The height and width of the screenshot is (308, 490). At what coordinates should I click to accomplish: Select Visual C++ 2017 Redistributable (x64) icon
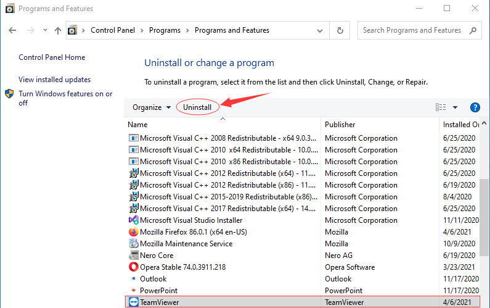pyautogui.click(x=133, y=209)
